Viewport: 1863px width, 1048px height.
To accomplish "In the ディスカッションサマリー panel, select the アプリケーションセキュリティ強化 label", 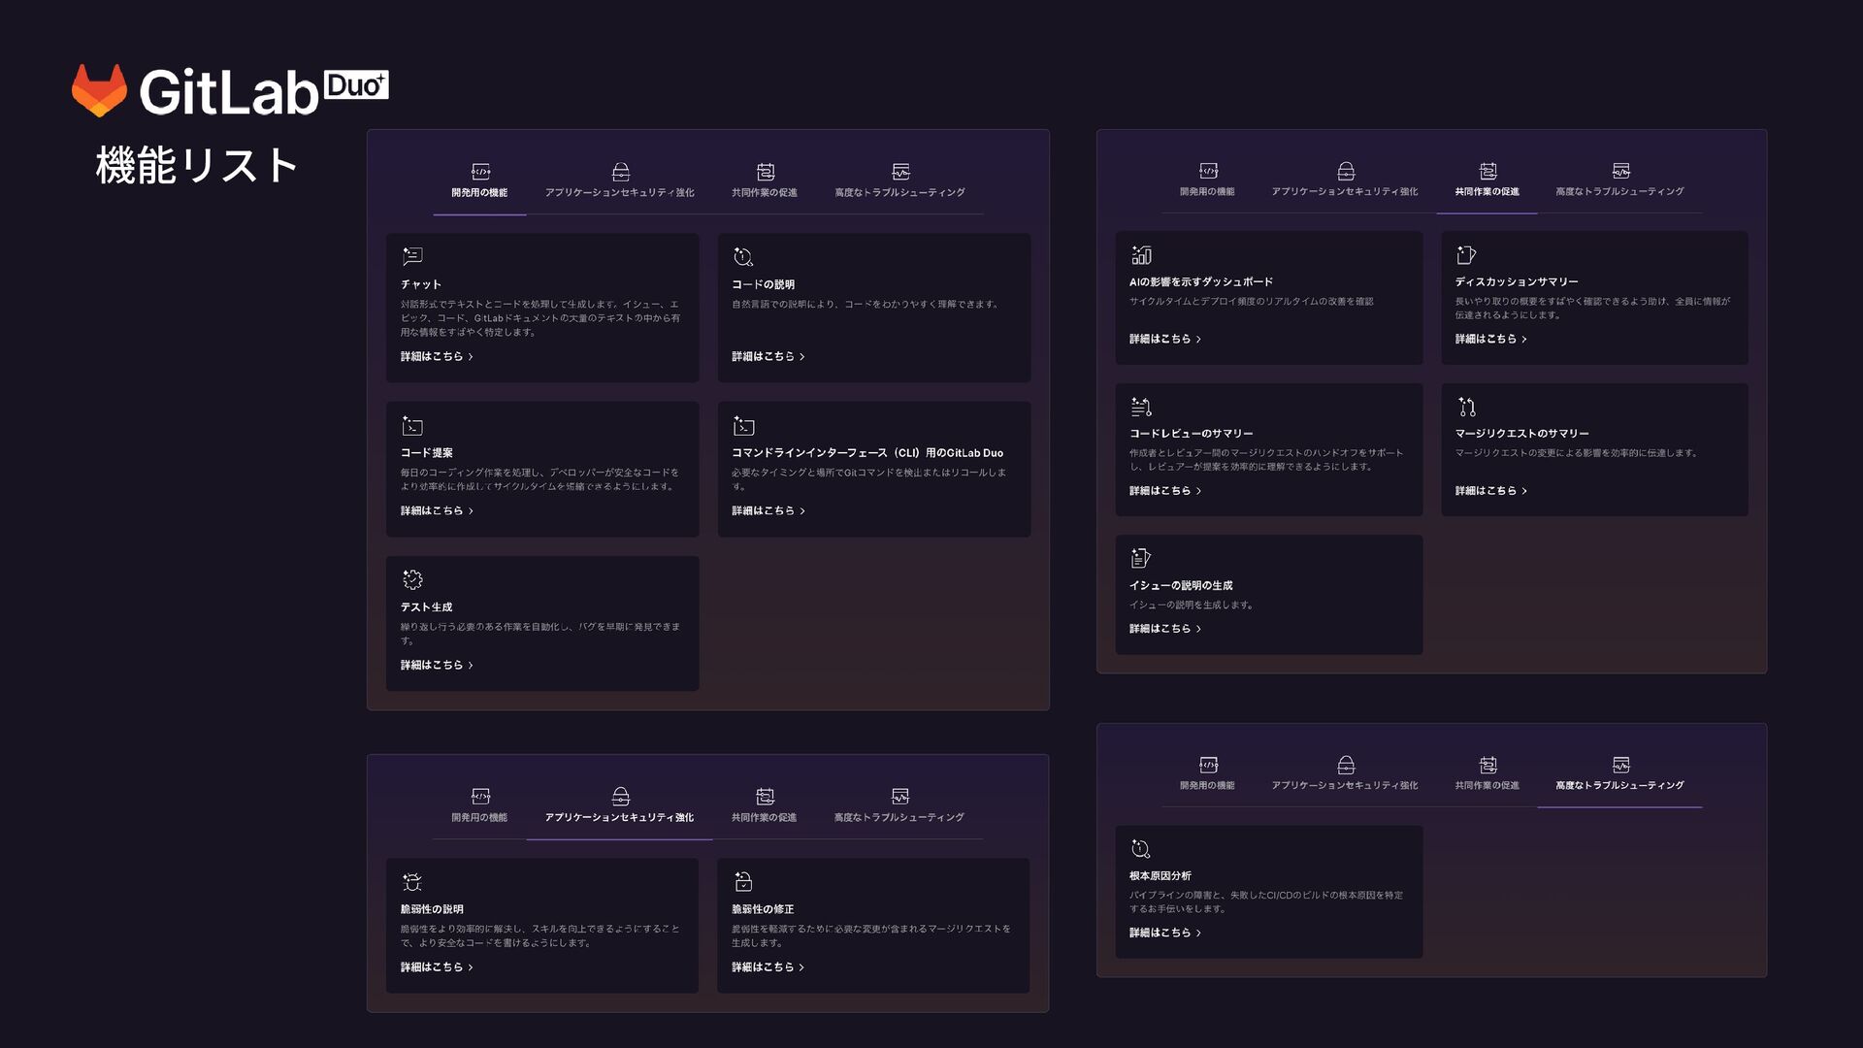I will (x=1345, y=192).
